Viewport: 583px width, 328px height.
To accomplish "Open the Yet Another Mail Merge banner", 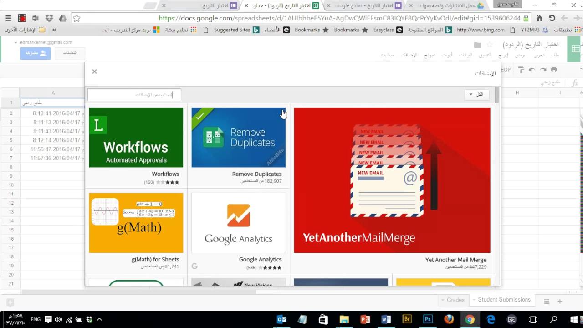I will (392, 180).
